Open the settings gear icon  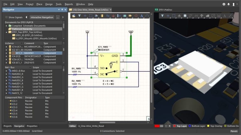(x=224, y=4)
